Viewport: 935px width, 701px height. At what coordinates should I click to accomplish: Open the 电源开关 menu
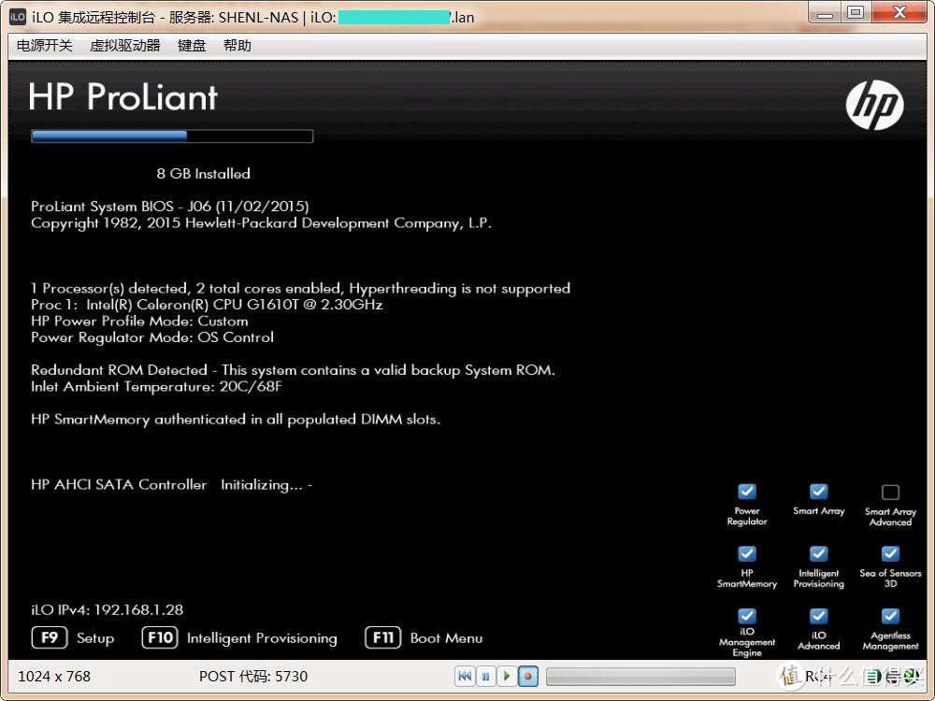(45, 46)
